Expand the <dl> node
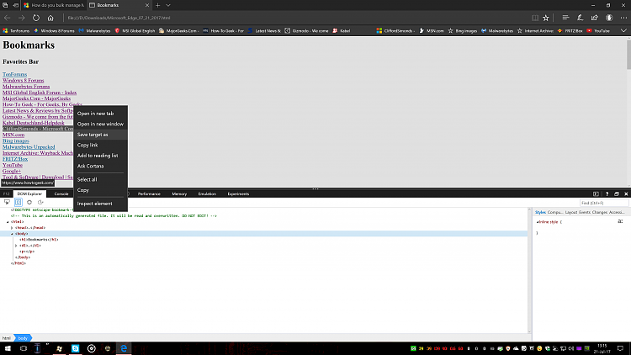The height and width of the screenshot is (355, 631). click(x=16, y=246)
